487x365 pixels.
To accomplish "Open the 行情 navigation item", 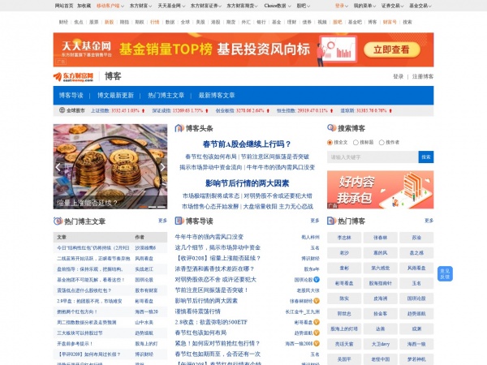I will click(155, 22).
